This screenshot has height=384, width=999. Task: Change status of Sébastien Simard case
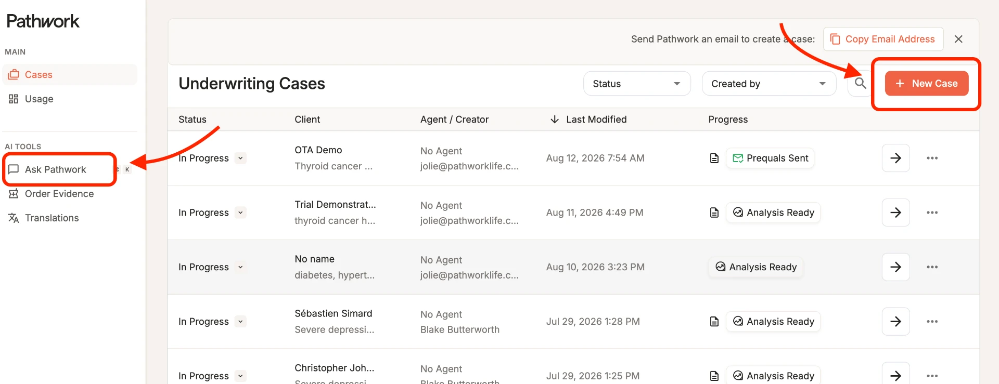click(240, 322)
